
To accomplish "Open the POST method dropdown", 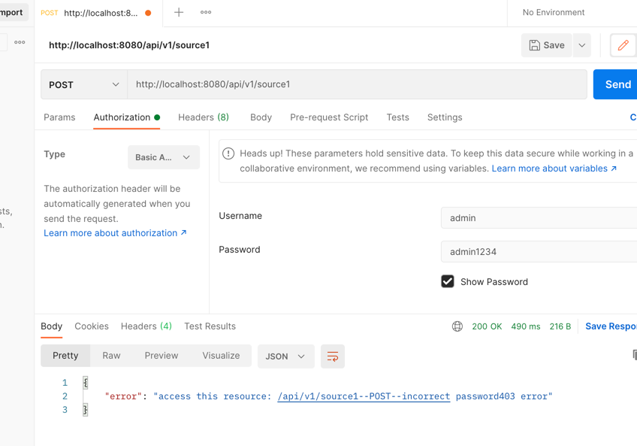I will (84, 84).
